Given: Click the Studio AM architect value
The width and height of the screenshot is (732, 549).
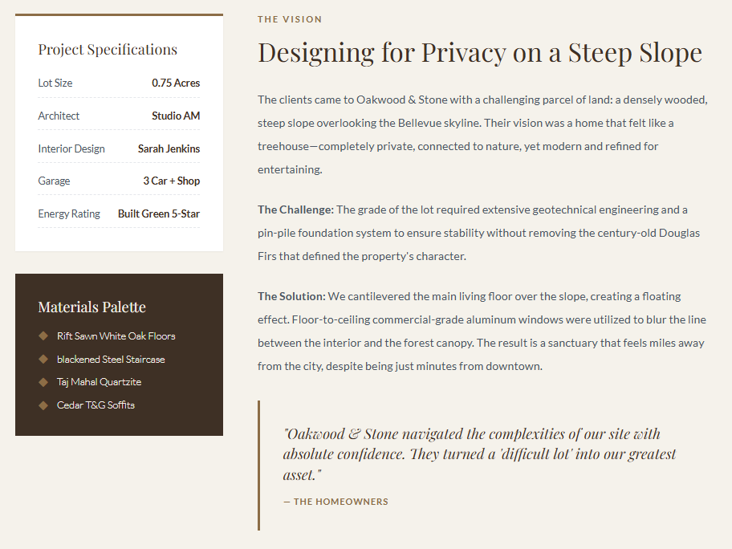Looking at the screenshot, I should click(x=176, y=116).
